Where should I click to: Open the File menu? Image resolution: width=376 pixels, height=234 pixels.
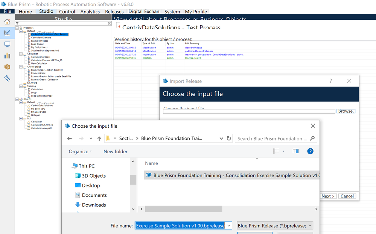point(8,11)
